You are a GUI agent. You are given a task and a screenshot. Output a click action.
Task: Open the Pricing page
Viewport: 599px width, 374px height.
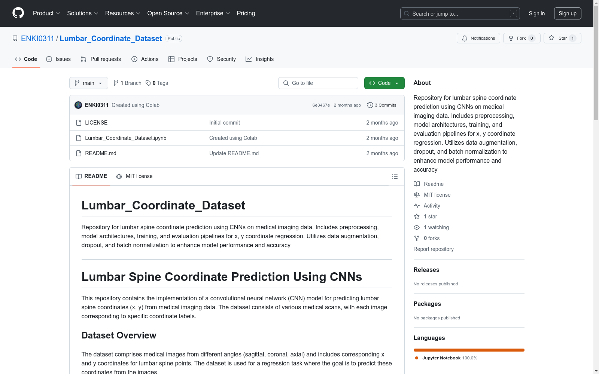(246, 13)
